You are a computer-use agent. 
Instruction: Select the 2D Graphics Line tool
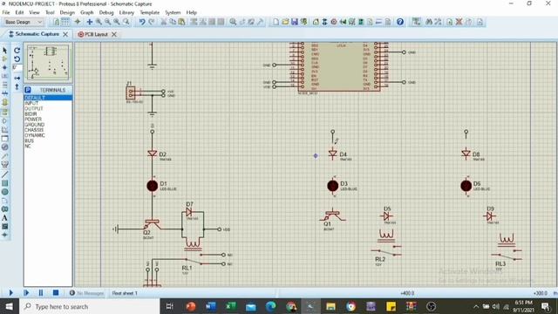[4, 174]
